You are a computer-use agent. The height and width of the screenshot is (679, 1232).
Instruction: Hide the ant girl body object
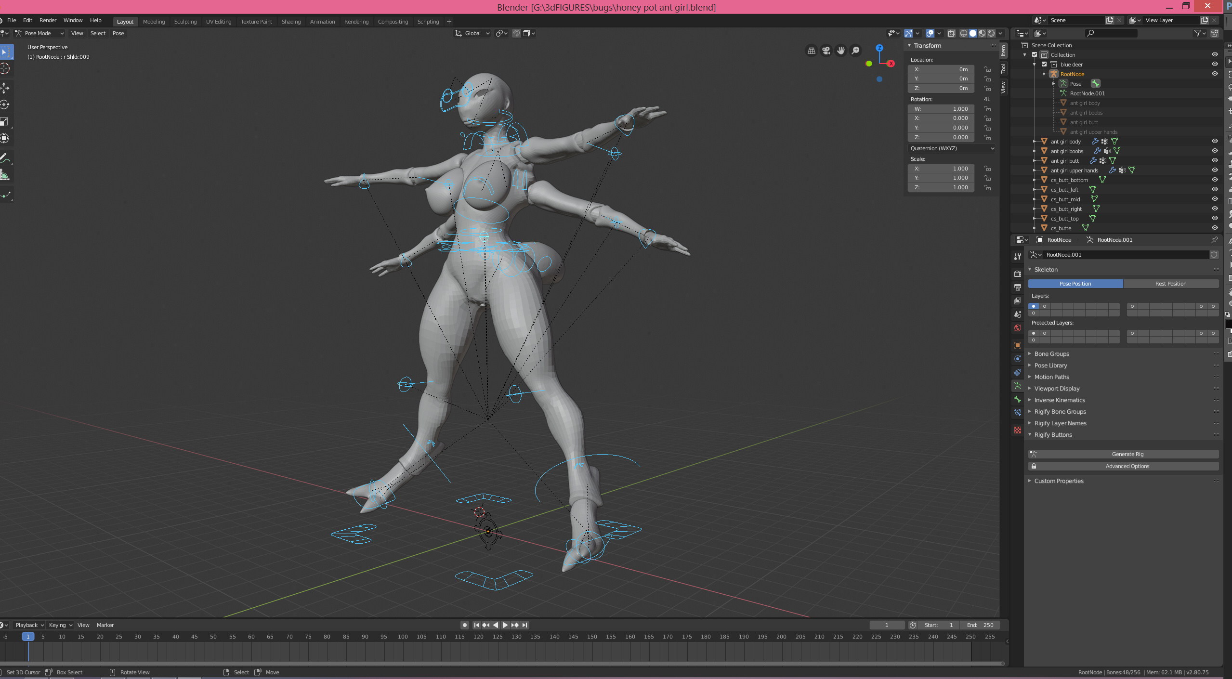1215,141
